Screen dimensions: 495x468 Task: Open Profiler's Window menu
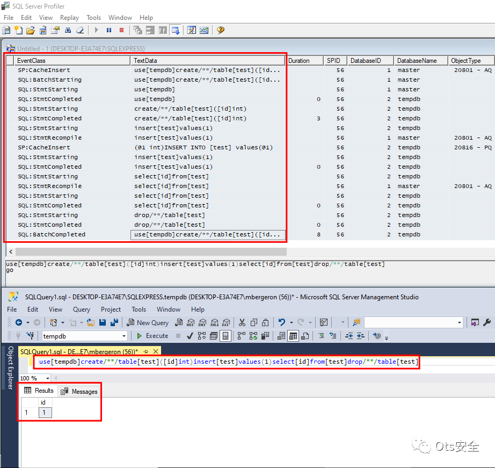coord(120,18)
